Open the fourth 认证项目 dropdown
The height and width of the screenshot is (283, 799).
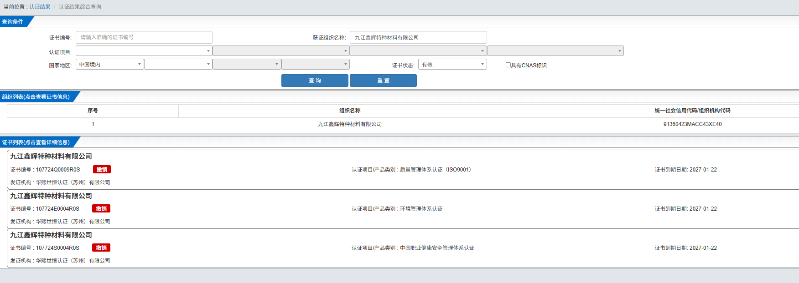(555, 51)
